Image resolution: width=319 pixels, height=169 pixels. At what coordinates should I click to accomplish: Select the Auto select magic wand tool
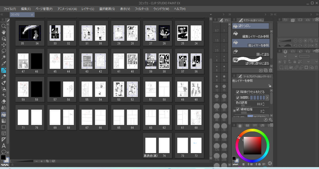point(4,57)
